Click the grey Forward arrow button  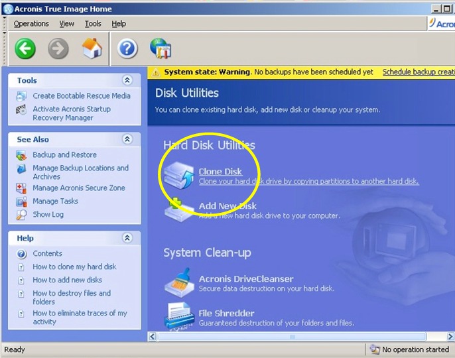pyautogui.click(x=58, y=48)
